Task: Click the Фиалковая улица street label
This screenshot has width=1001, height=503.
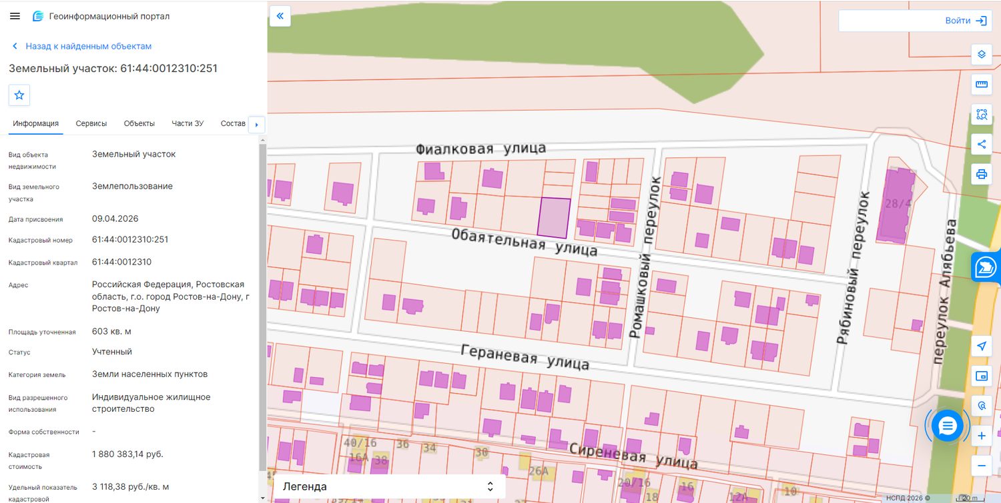Action: pyautogui.click(x=480, y=148)
